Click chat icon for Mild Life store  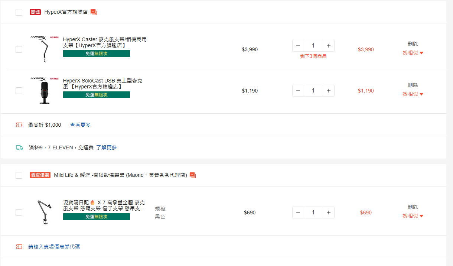[x=193, y=175]
